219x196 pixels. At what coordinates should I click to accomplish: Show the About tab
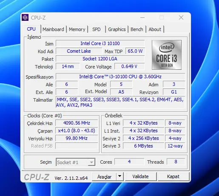click(x=155, y=29)
